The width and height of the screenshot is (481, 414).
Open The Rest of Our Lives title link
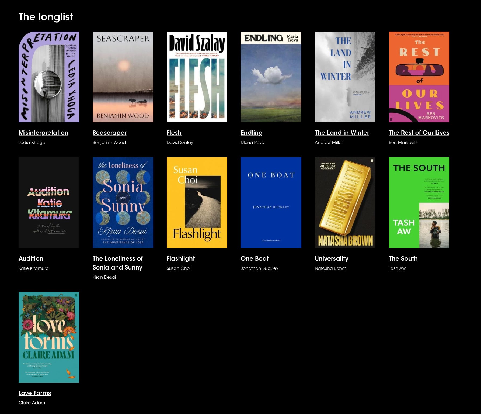[x=419, y=133]
